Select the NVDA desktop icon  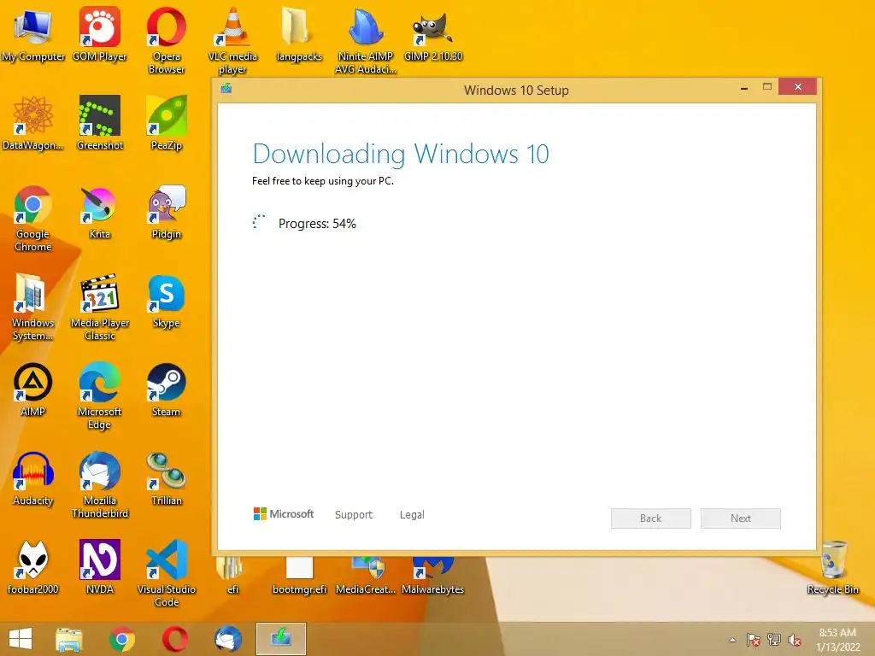99,567
